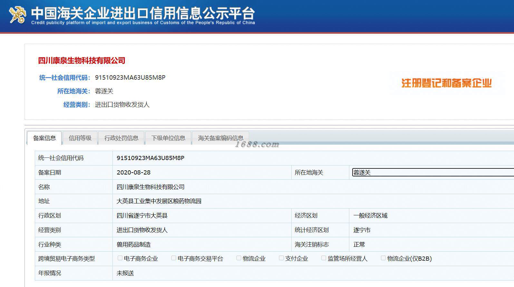This screenshot has width=514, height=287.
Task: Check the 物流企业(仅B2B) checkbox
Action: 383,258
